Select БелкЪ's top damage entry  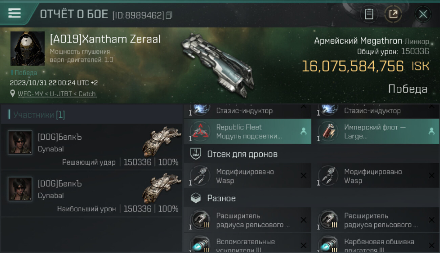[91, 194]
